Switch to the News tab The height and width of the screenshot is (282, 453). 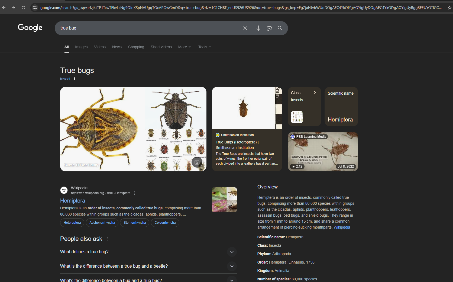pyautogui.click(x=117, y=47)
